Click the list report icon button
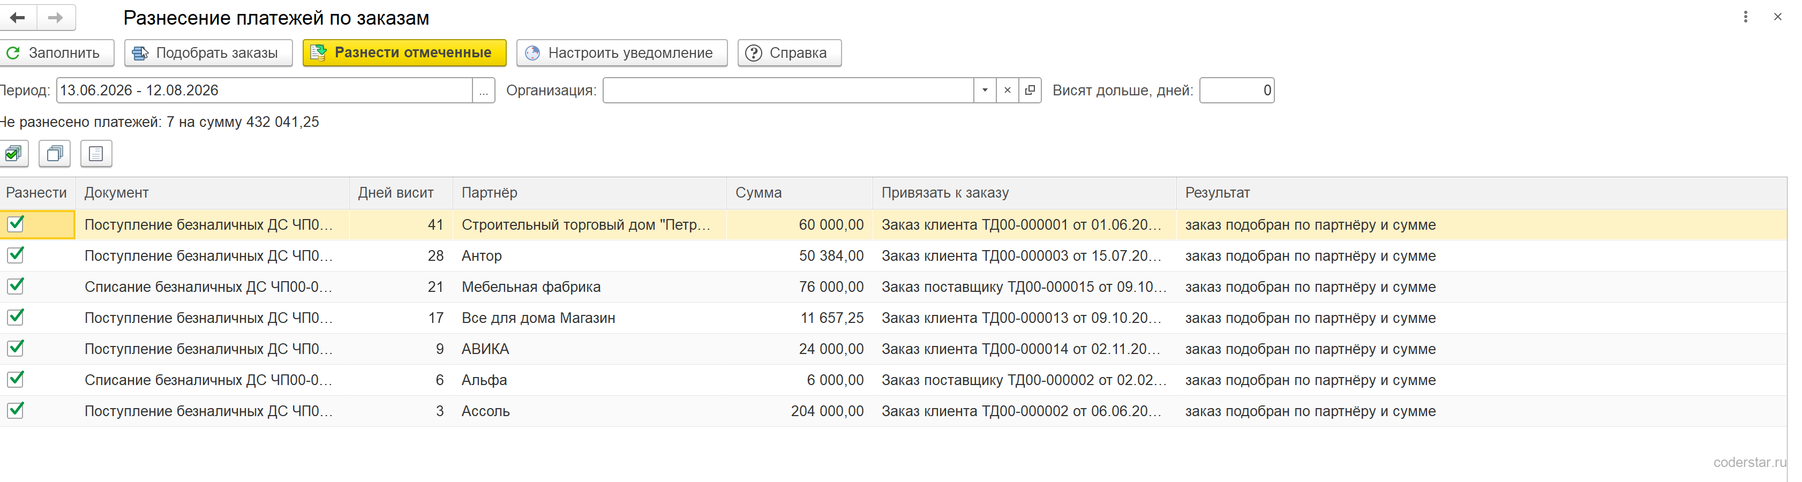 click(96, 154)
